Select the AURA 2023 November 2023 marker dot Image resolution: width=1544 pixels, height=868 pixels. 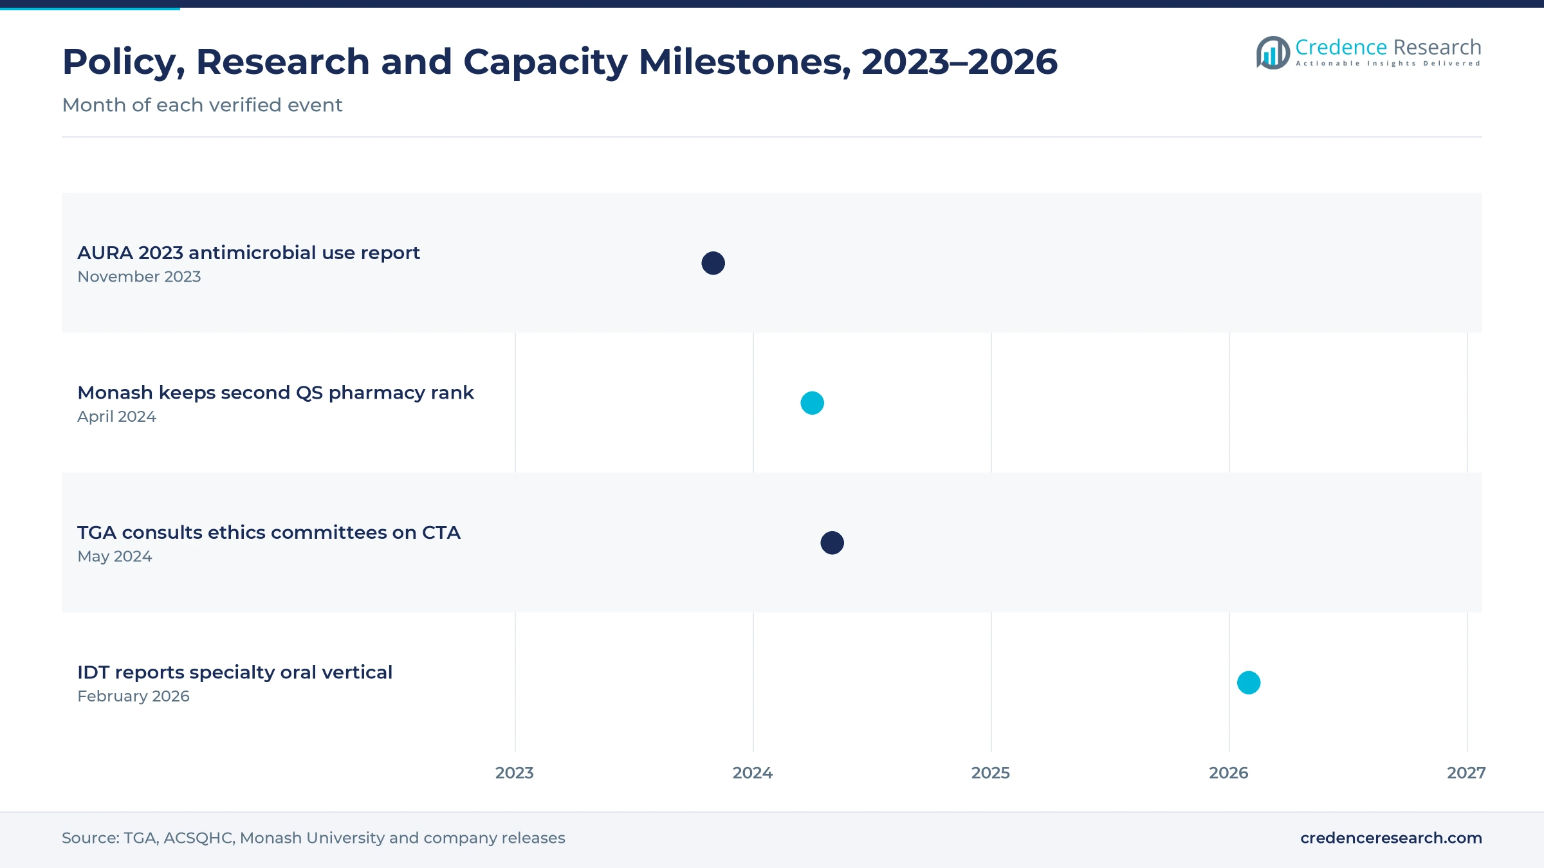713,263
